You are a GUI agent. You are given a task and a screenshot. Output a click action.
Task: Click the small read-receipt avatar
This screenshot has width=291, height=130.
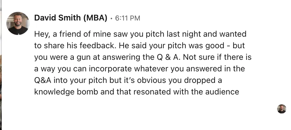pos(281,109)
